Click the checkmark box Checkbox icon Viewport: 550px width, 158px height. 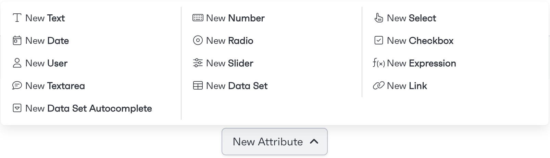[379, 41]
